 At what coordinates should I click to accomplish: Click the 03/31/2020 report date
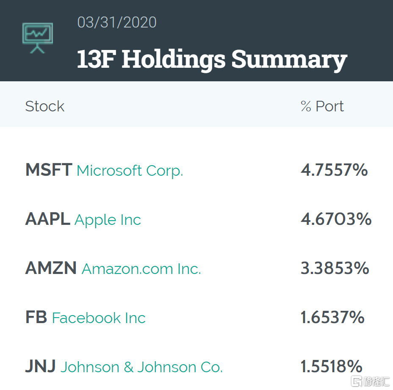[117, 22]
